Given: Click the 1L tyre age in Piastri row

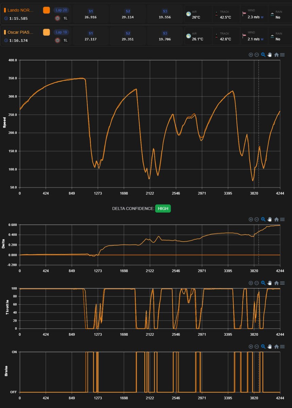Looking at the screenshot, I should pyautogui.click(x=65, y=40).
